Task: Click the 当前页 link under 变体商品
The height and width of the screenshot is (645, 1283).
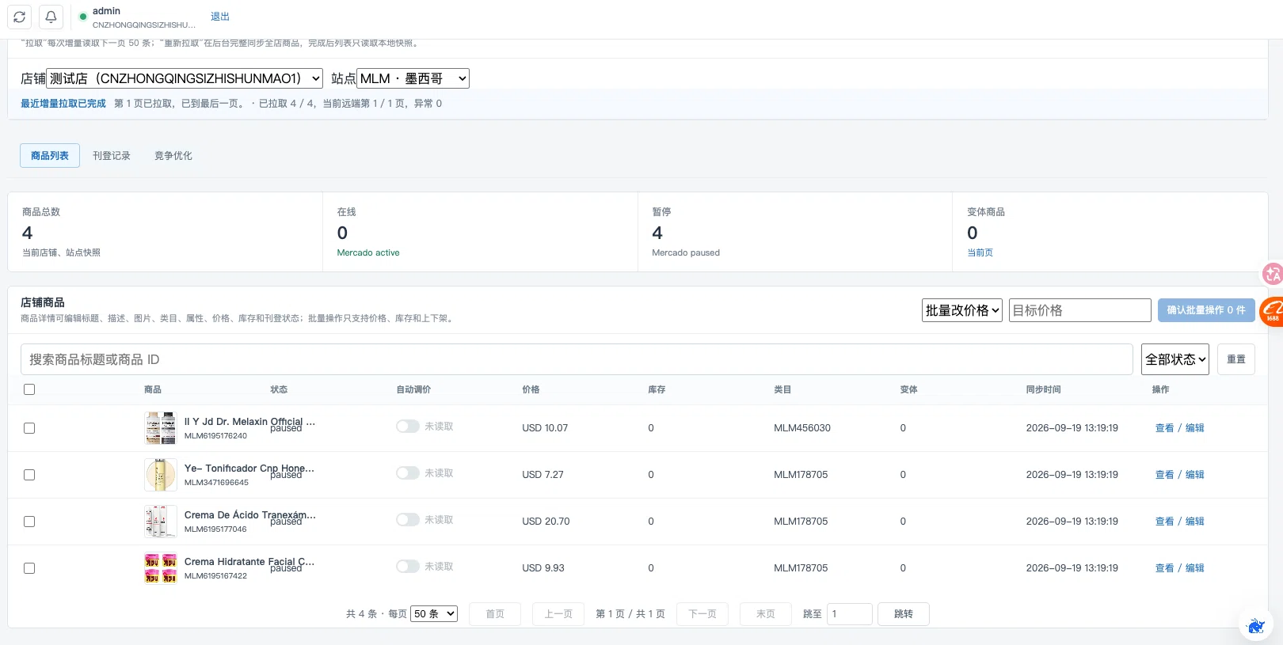Action: [x=980, y=252]
